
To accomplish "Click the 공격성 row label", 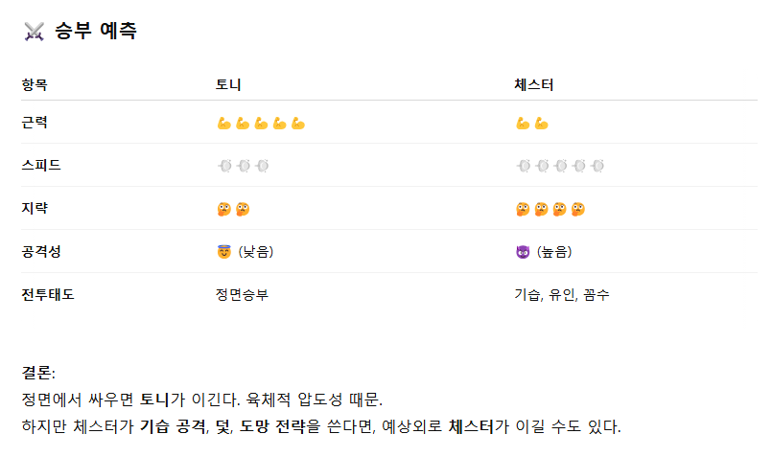I will 40,252.
